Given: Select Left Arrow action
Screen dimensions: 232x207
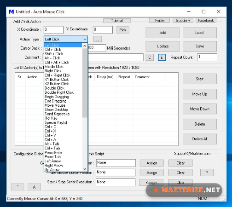Looking at the screenshot, I should click(63, 161).
